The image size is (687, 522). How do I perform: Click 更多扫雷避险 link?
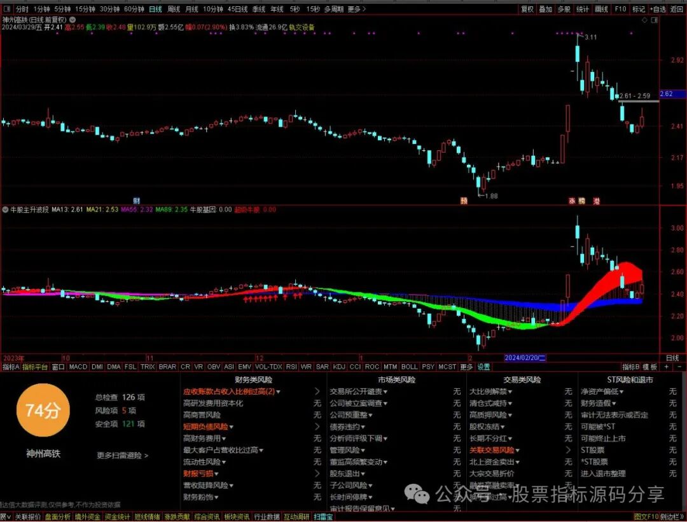click(122, 455)
